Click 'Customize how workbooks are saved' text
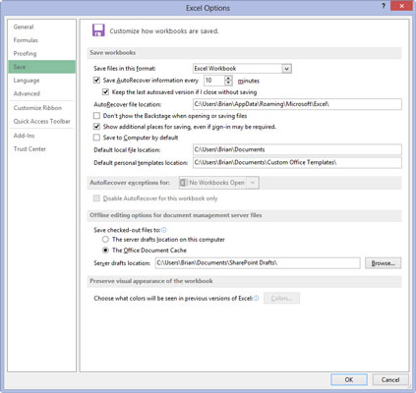The image size is (416, 393). pyautogui.click(x=164, y=31)
